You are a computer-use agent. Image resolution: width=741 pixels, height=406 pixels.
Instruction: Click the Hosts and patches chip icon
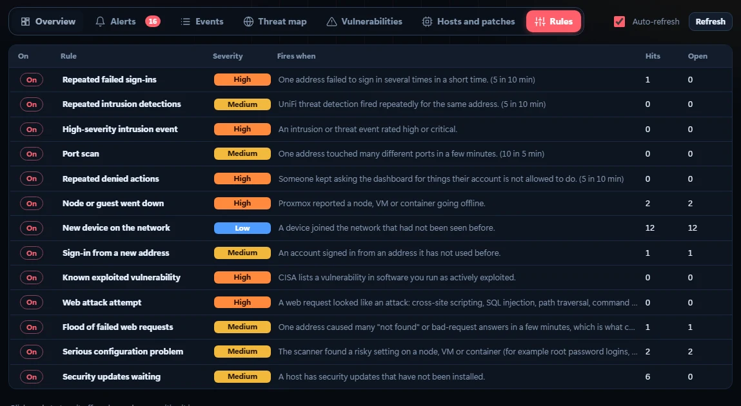[x=427, y=22]
